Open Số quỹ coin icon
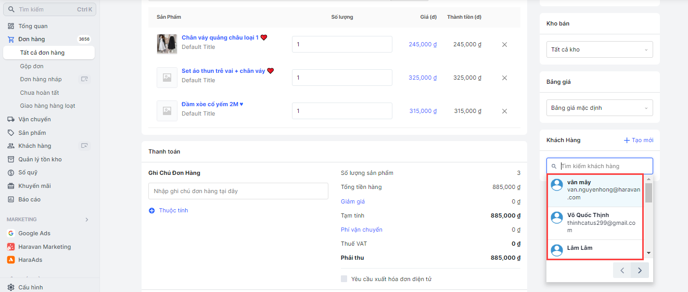This screenshot has height=292, width=688. 11,173
